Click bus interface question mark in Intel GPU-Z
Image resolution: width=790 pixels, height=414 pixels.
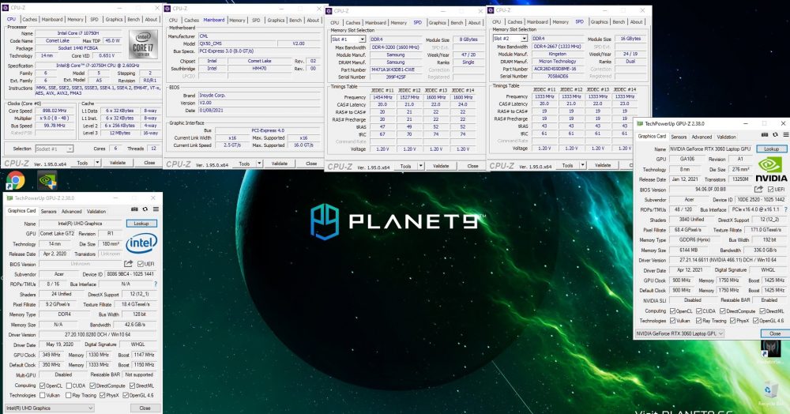click(156, 284)
